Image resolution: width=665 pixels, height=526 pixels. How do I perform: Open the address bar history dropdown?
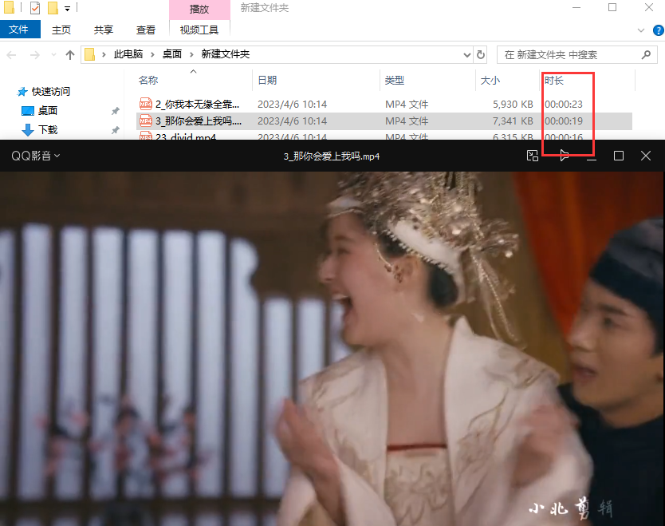(467, 55)
